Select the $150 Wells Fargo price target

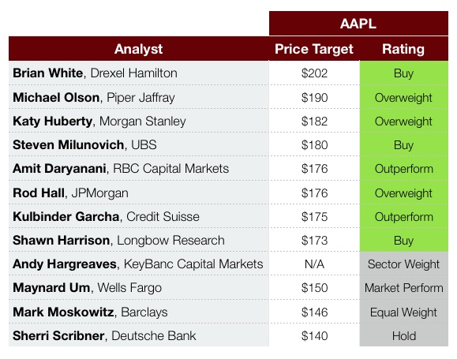[x=314, y=288]
